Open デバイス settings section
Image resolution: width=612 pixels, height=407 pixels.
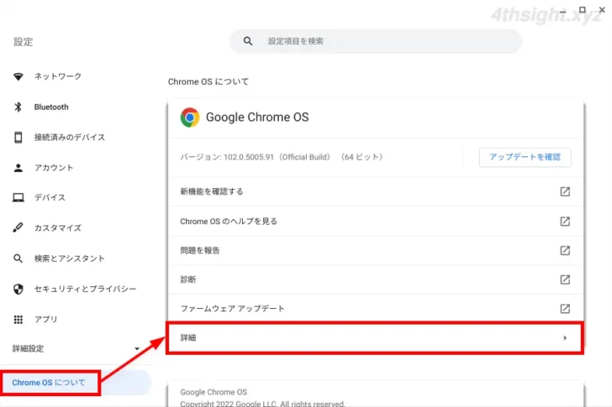50,198
